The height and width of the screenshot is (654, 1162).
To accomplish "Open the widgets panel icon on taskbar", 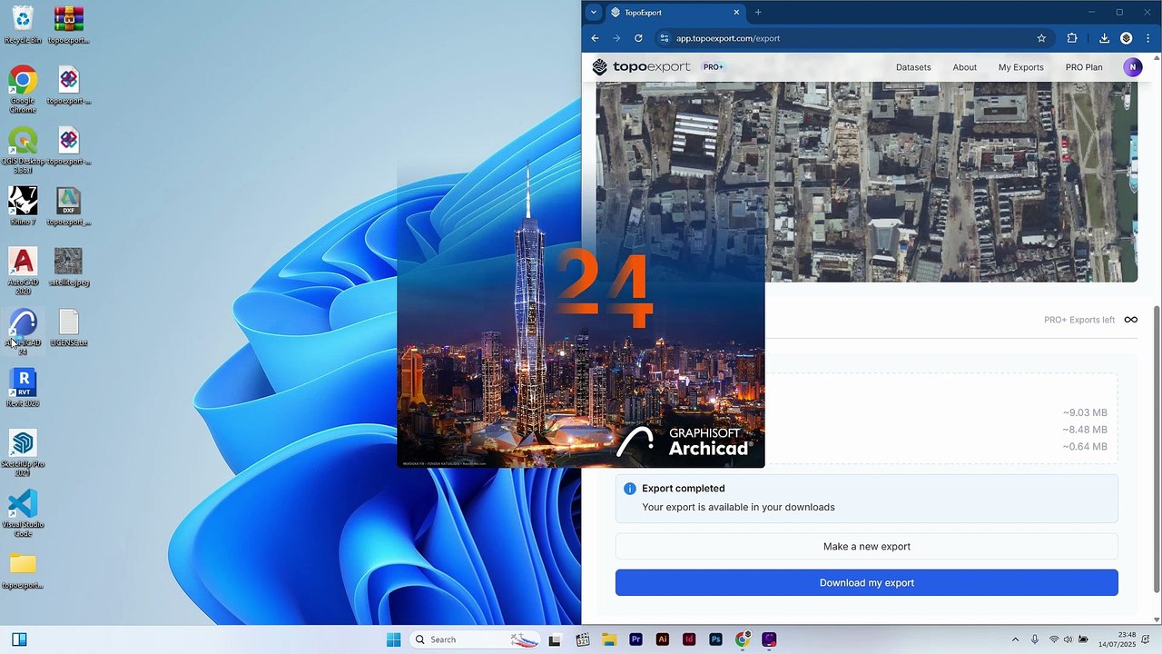I will [x=19, y=639].
